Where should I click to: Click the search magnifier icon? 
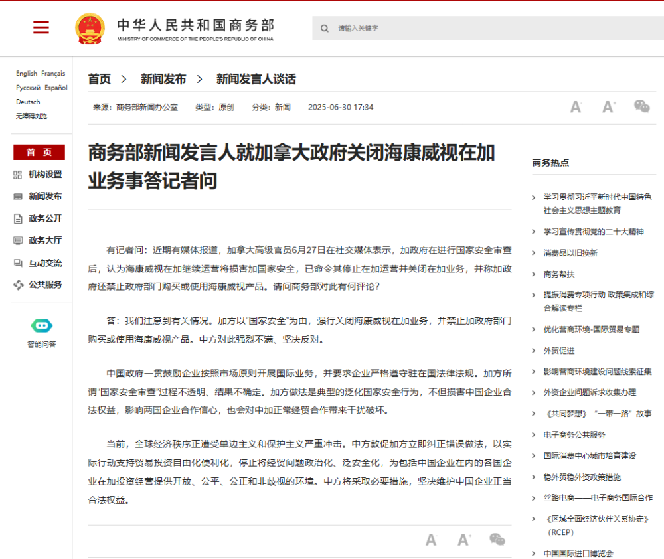click(x=325, y=29)
